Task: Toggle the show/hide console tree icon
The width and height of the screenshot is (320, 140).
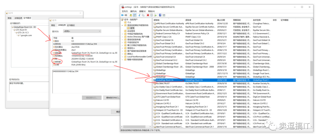Action: pos(135,15)
